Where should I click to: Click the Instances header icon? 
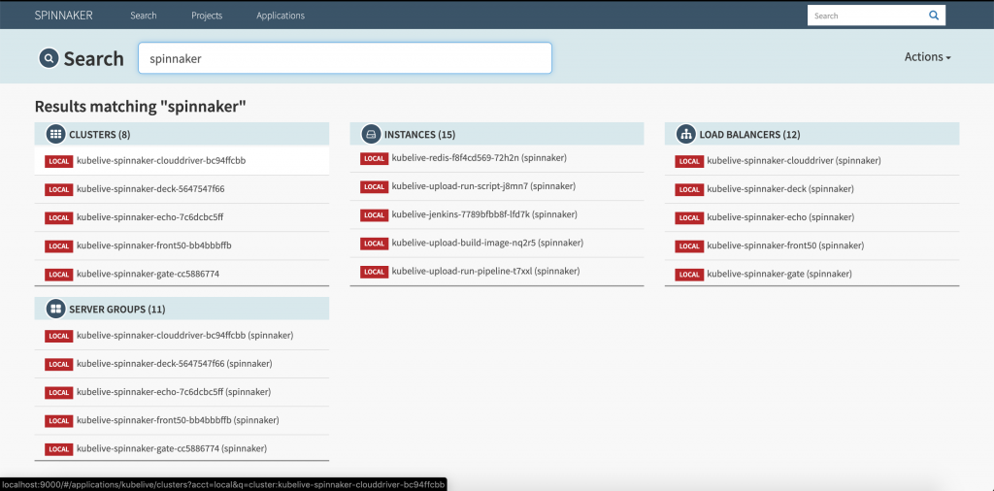point(370,134)
